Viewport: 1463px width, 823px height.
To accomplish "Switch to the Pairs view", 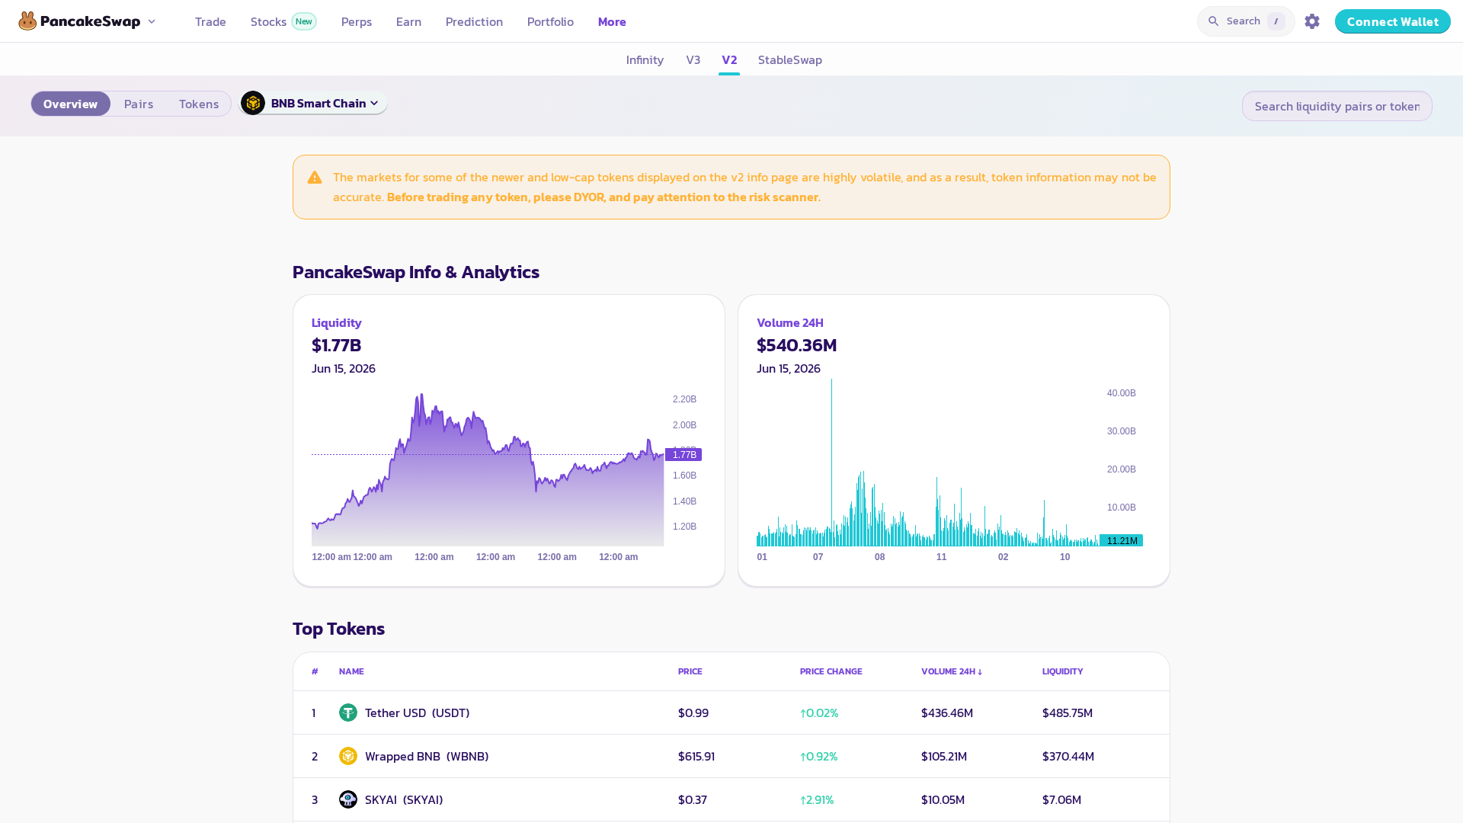I will (139, 104).
